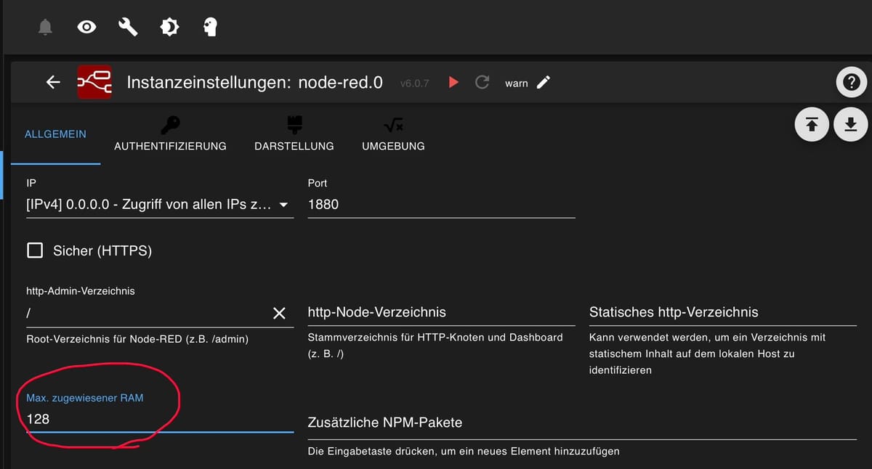Click the head profile icon
Image resolution: width=872 pixels, height=469 pixels.
point(211,28)
